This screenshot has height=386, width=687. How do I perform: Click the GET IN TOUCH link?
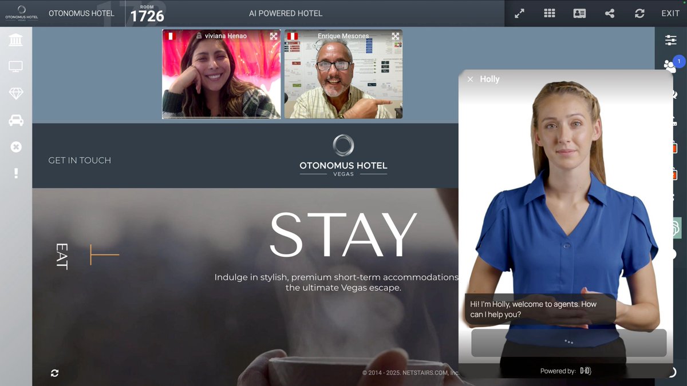[80, 160]
